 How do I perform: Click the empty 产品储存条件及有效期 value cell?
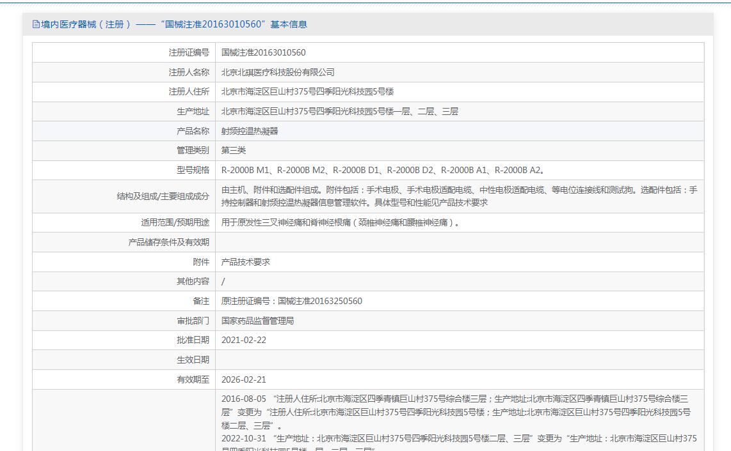pos(459,242)
